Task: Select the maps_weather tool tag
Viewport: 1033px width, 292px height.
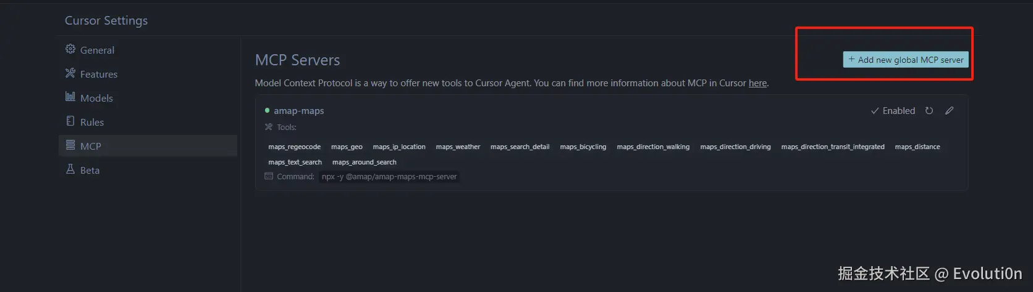Action: 458,147
